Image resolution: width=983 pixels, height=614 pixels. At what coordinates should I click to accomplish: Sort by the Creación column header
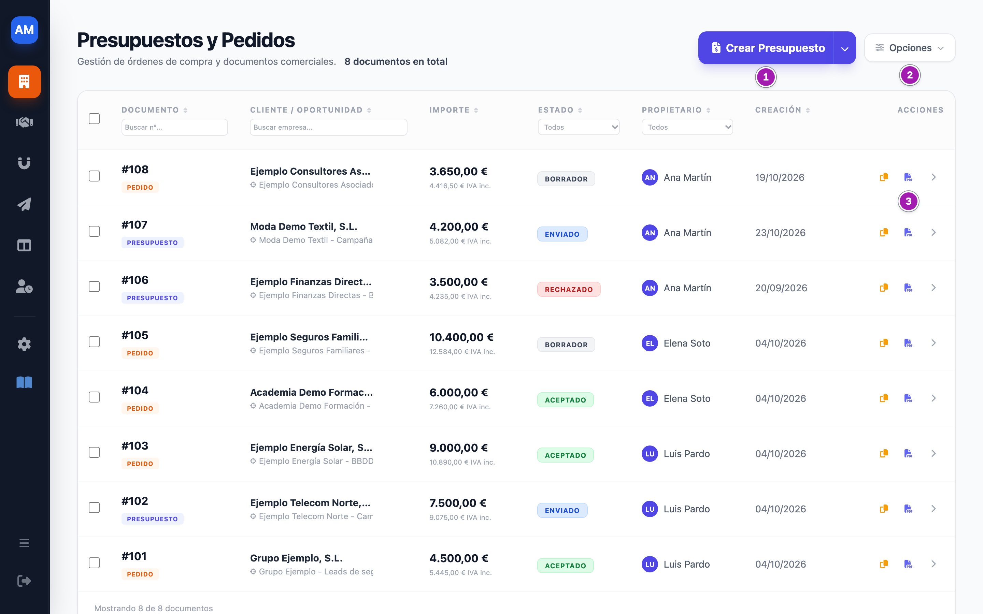coord(782,110)
